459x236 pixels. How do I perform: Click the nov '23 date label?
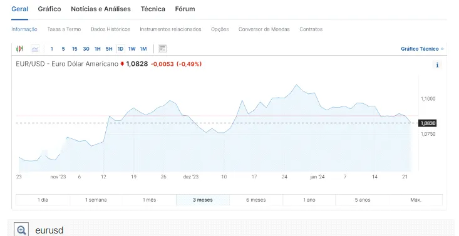[x=58, y=177]
